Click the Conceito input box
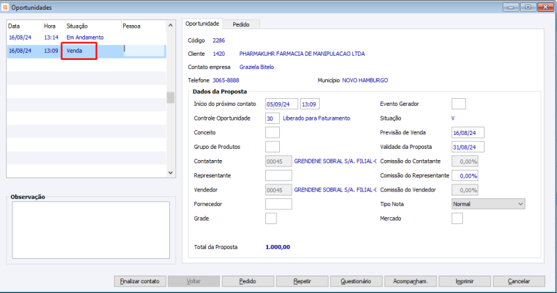Image resolution: width=557 pixels, height=293 pixels. (x=272, y=132)
